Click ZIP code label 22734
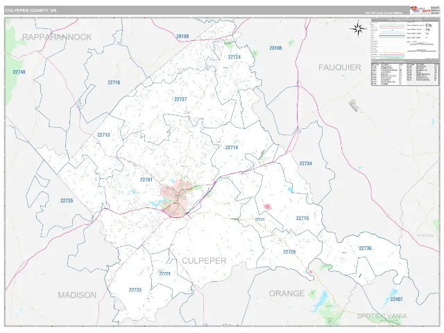The image size is (444, 333). pyautogui.click(x=306, y=164)
